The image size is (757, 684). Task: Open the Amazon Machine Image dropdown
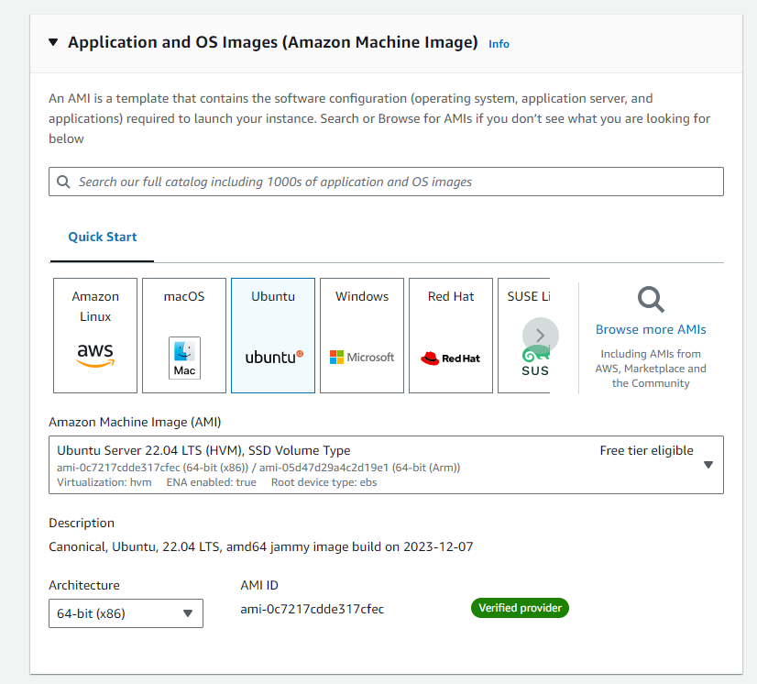708,465
